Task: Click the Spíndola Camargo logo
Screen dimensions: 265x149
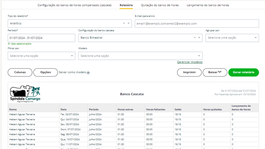Action: coord(25,94)
